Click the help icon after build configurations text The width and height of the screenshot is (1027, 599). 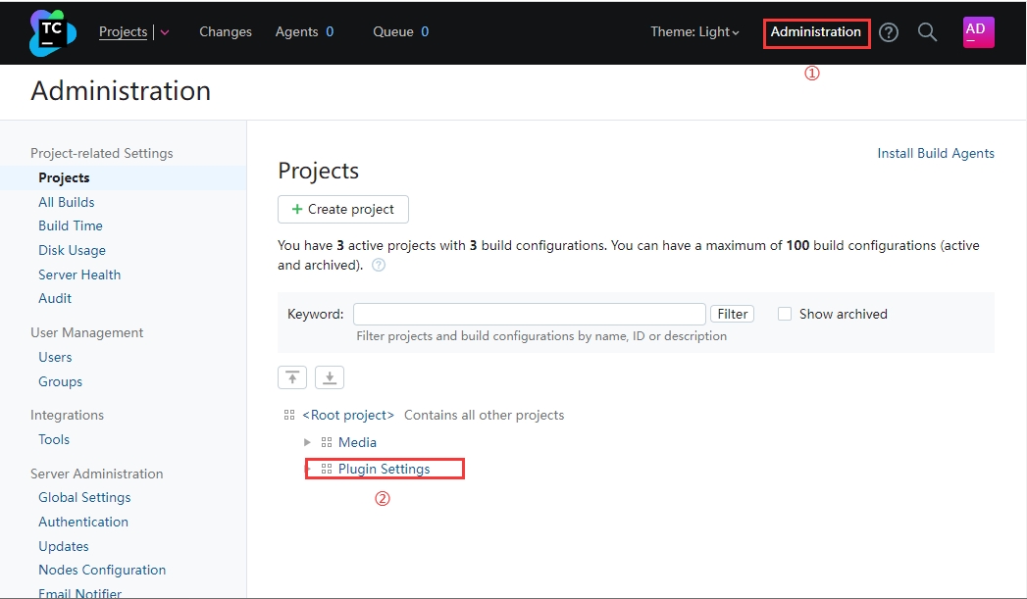point(379,266)
